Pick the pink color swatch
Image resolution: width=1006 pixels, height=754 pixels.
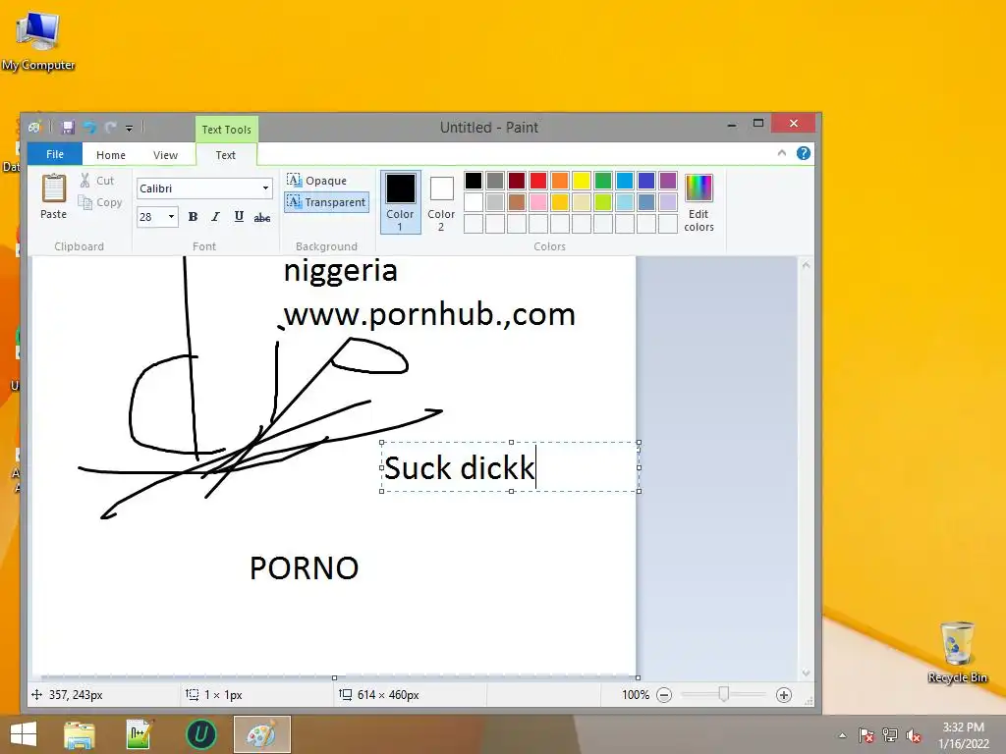click(538, 202)
